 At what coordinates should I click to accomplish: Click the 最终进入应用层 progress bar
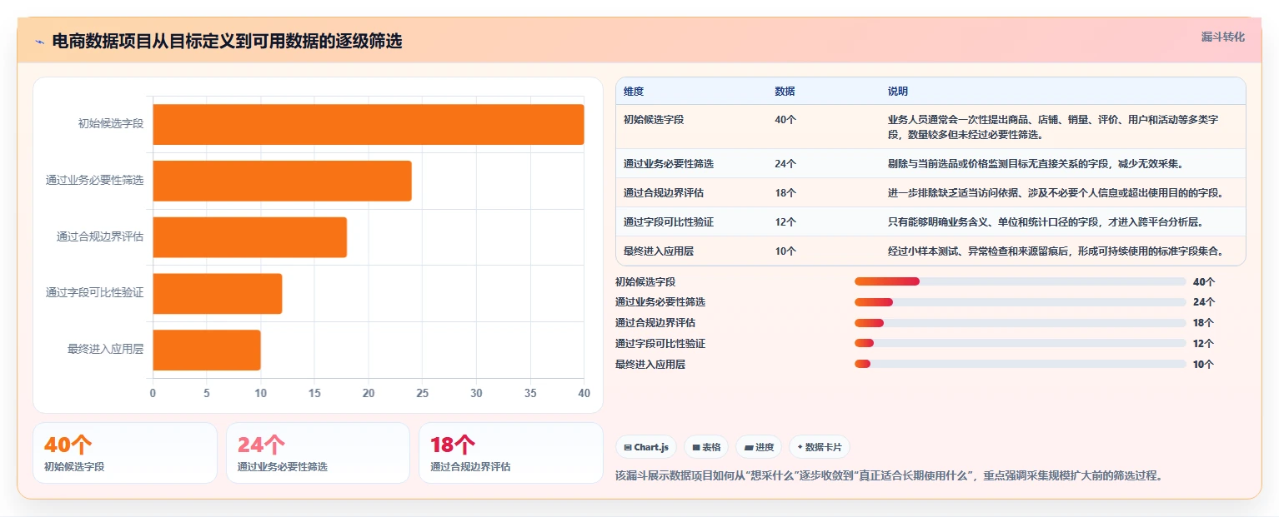pos(1020,364)
